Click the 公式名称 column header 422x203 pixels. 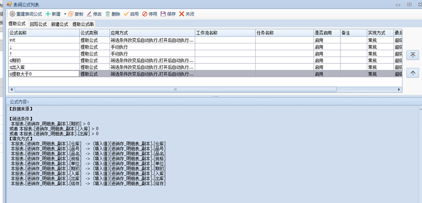(x=43, y=33)
